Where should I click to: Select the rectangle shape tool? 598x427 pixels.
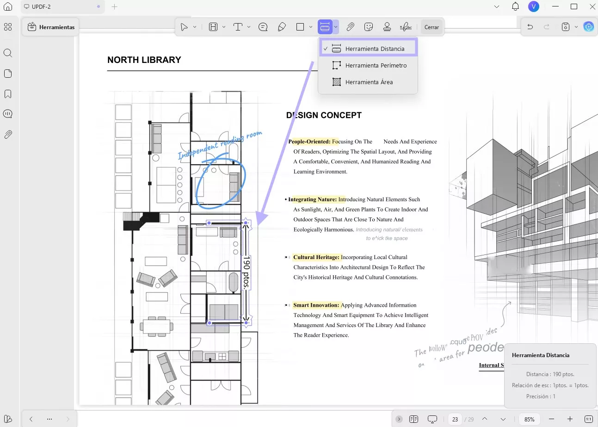click(x=300, y=27)
